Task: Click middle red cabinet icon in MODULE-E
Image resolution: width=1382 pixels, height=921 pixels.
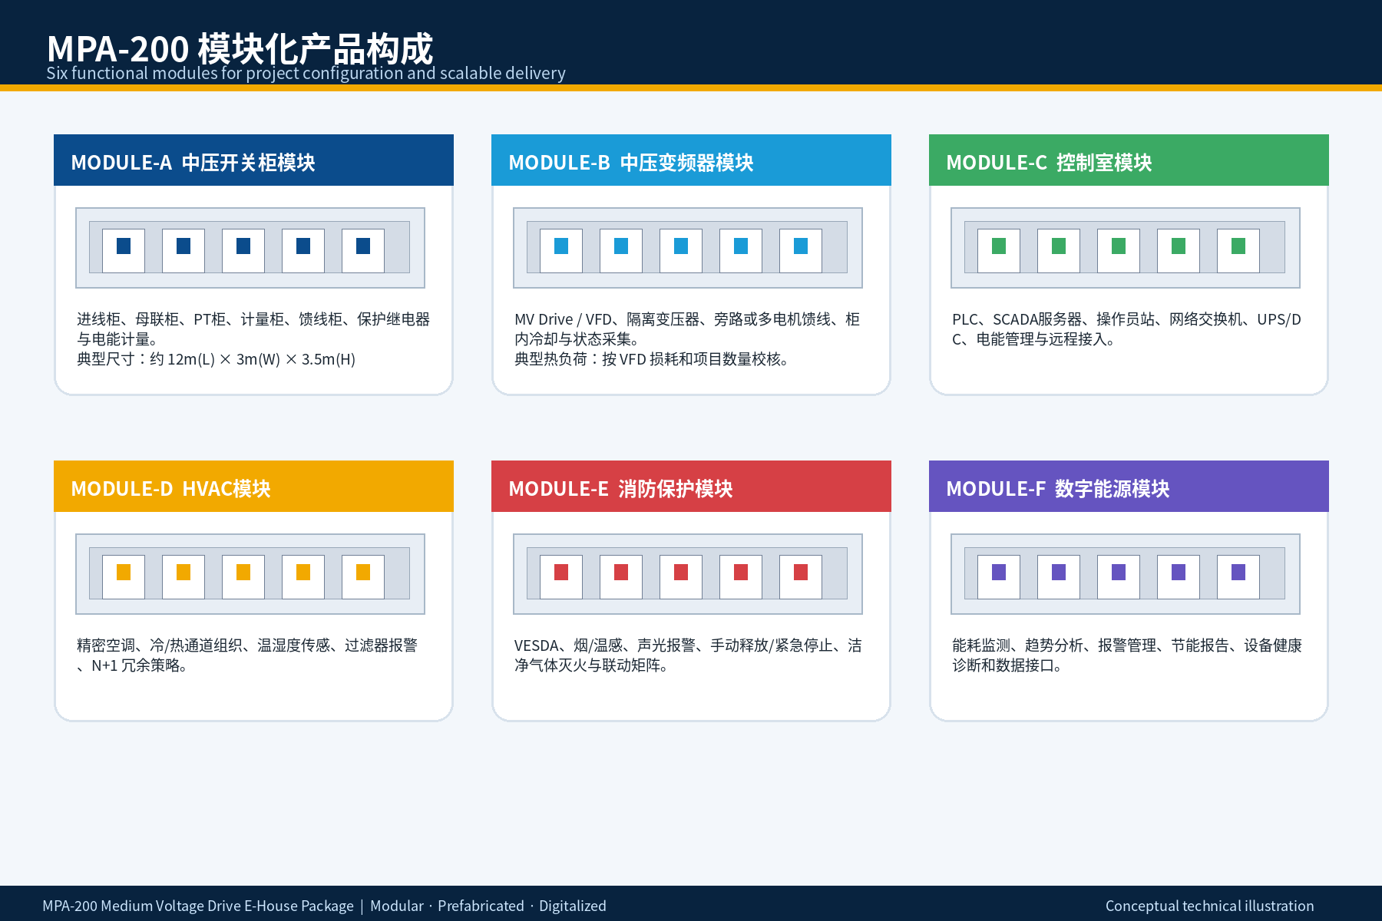Action: pyautogui.click(x=681, y=576)
